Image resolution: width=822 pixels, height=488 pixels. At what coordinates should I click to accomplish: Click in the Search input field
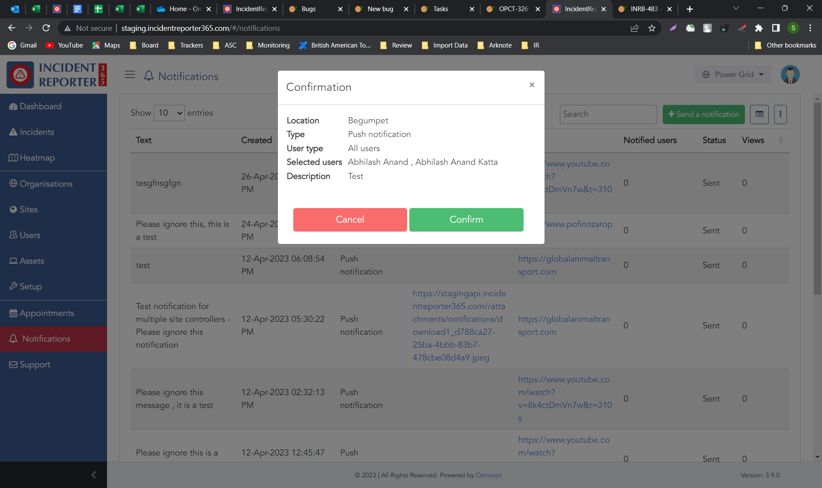tap(608, 114)
